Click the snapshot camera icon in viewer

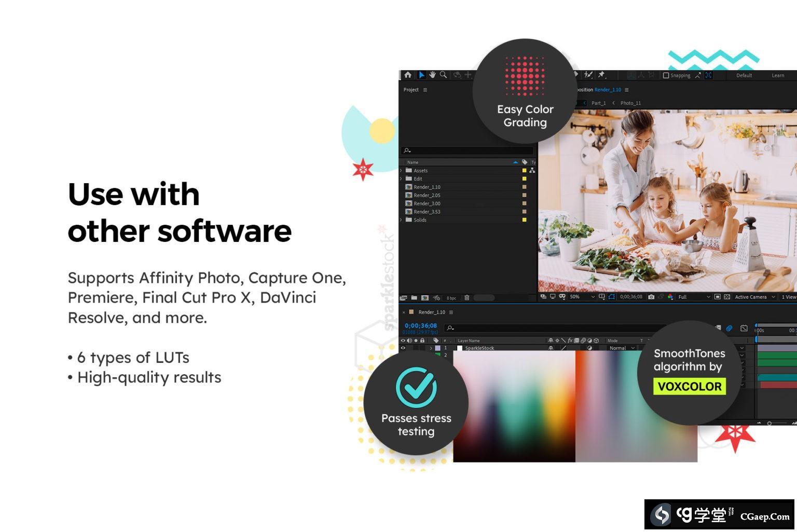coord(651,297)
